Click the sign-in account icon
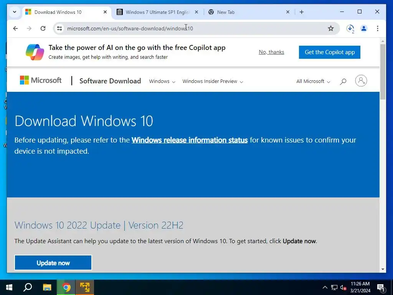This screenshot has height=295, width=393. [361, 81]
